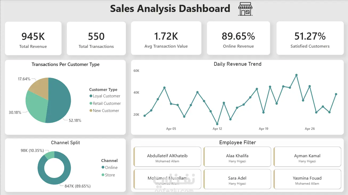Image resolution: width=348 pixels, height=195 pixels.
Task: Click the 60K y-axis label
Action: click(x=136, y=71)
